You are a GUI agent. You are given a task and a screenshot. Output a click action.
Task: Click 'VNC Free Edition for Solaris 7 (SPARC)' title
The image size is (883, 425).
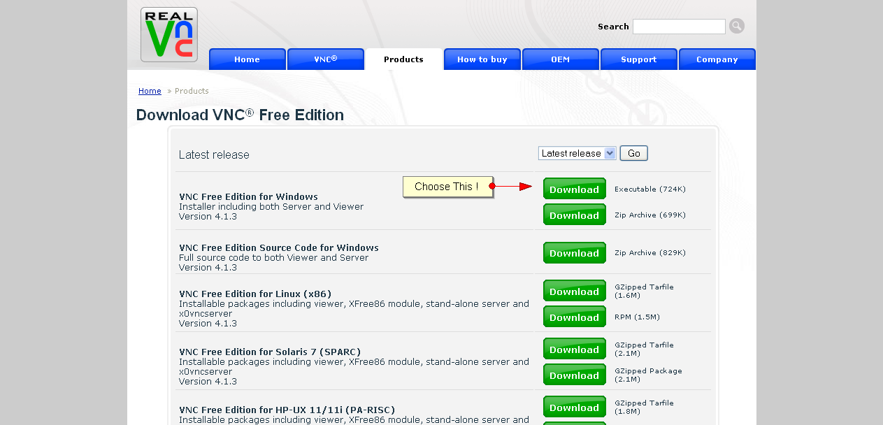270,352
